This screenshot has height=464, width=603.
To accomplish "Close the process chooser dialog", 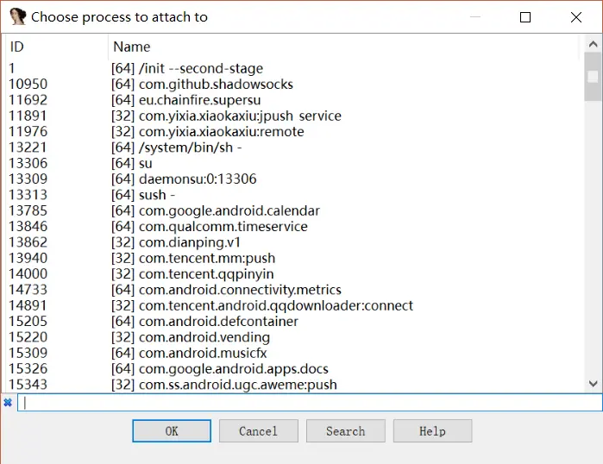I will [576, 16].
